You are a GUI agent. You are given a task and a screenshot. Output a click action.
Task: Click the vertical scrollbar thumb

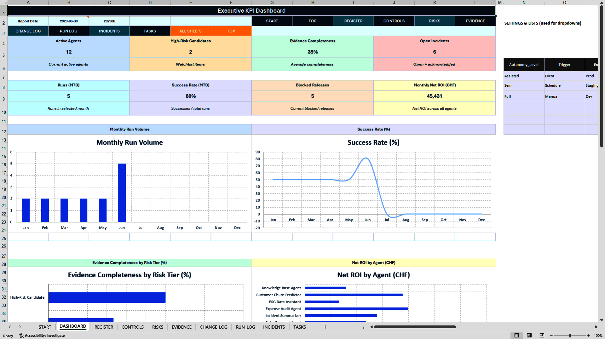point(602,76)
